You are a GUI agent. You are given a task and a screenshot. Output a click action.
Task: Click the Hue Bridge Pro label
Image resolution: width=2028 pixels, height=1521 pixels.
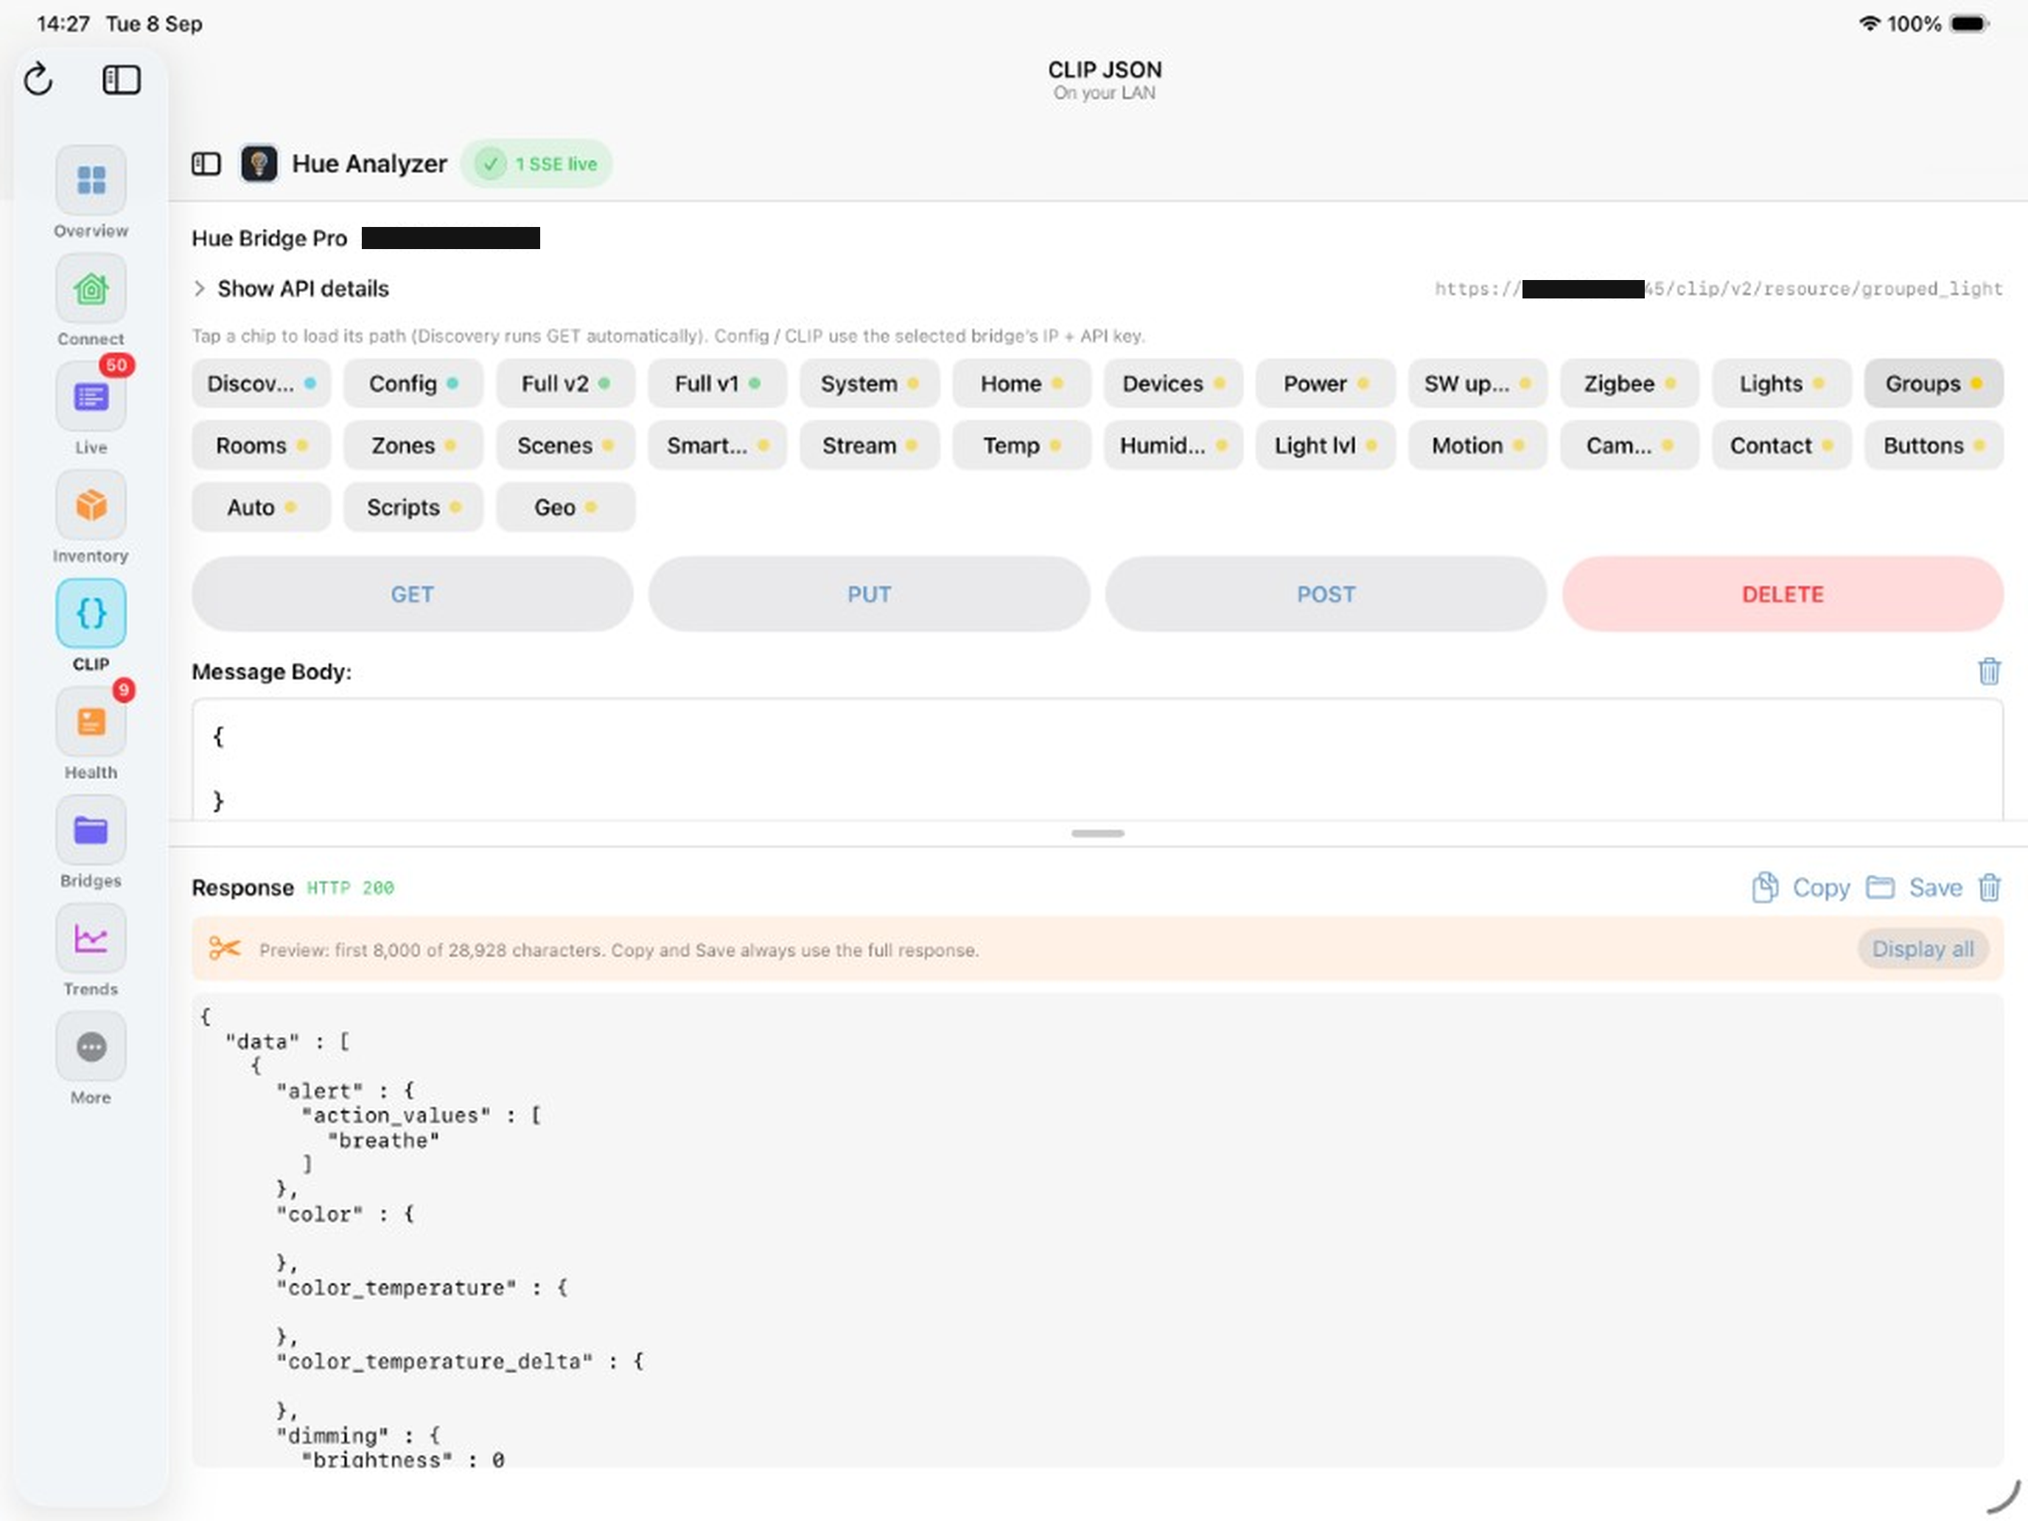click(270, 238)
